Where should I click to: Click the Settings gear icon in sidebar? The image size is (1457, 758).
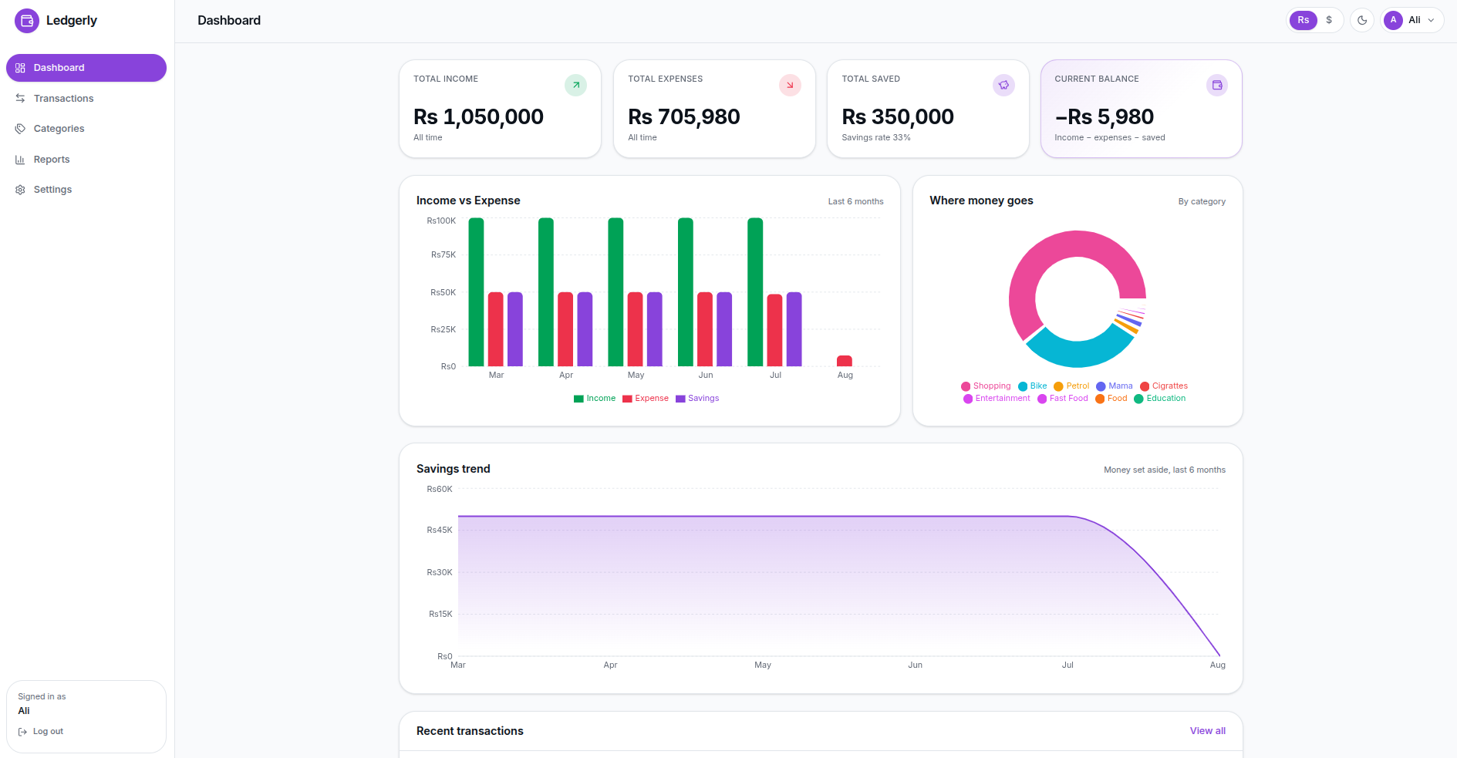(x=20, y=190)
